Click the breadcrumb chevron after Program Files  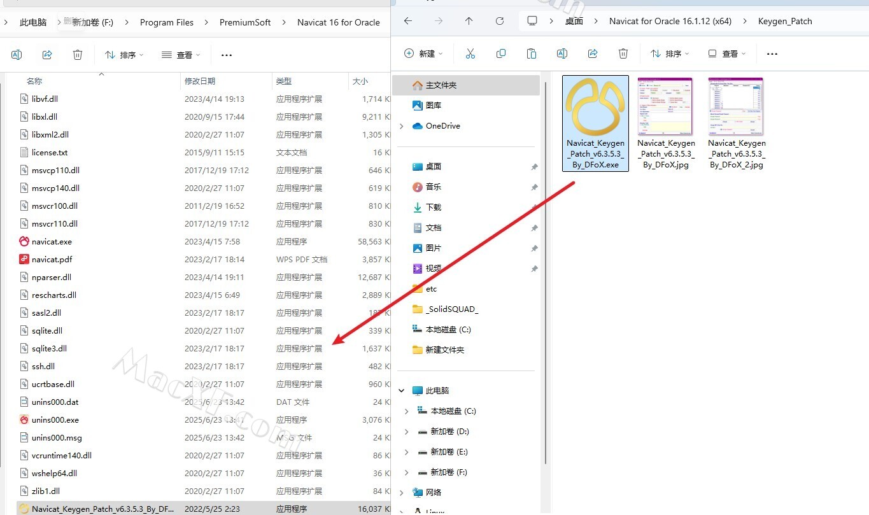point(206,22)
